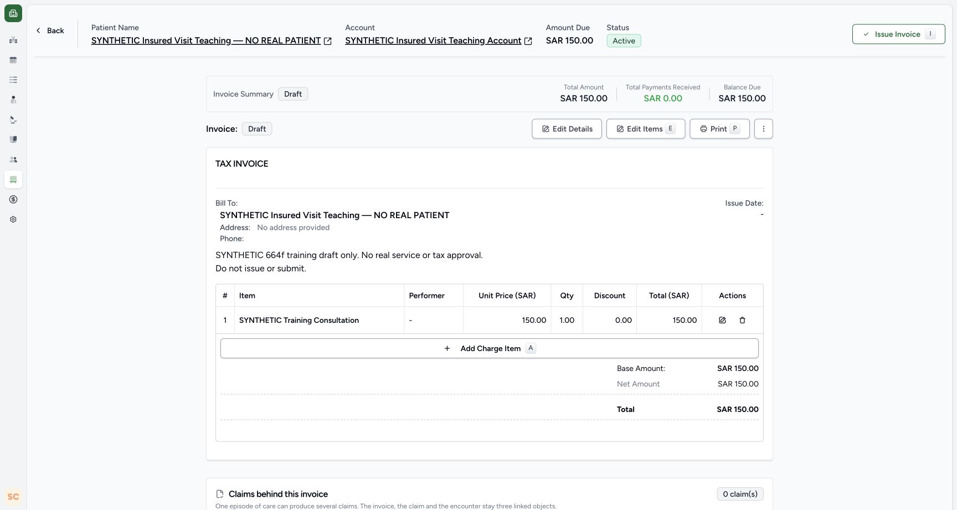The height and width of the screenshot is (510, 957).
Task: Open the open-book sidebar icon
Action: click(x=13, y=140)
